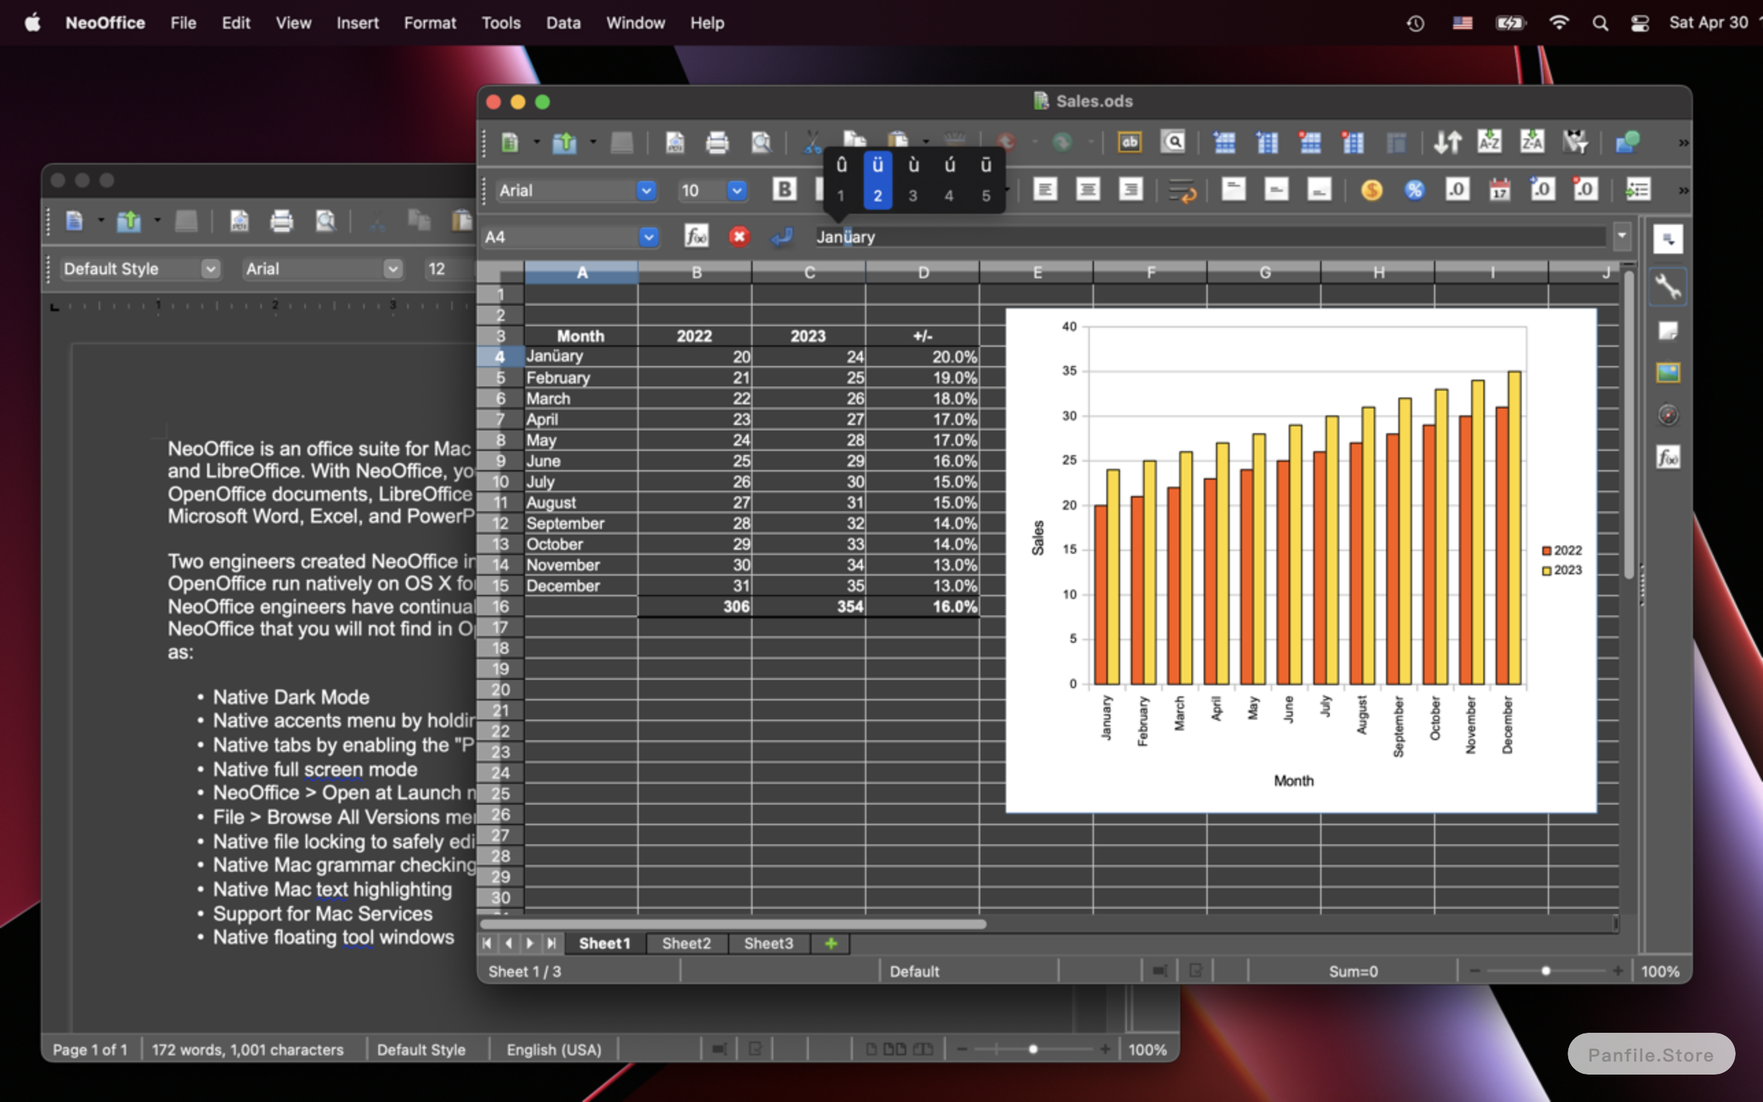Select the û accent option numbered 1
The height and width of the screenshot is (1102, 1763).
tap(841, 180)
